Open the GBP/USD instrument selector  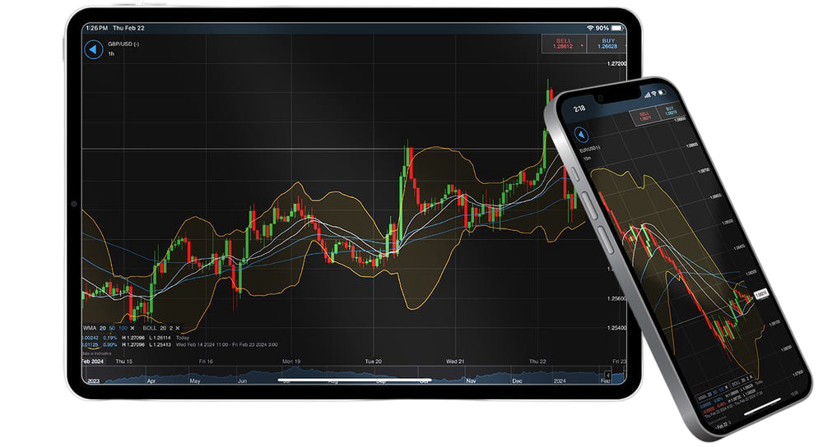tap(123, 44)
